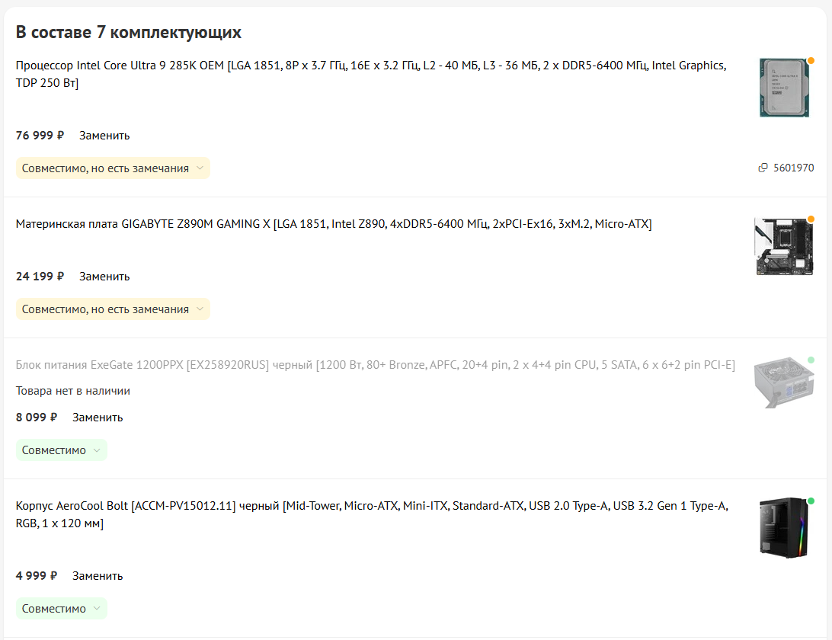Replace the Intel Core Ultra 9 processor

[104, 136]
